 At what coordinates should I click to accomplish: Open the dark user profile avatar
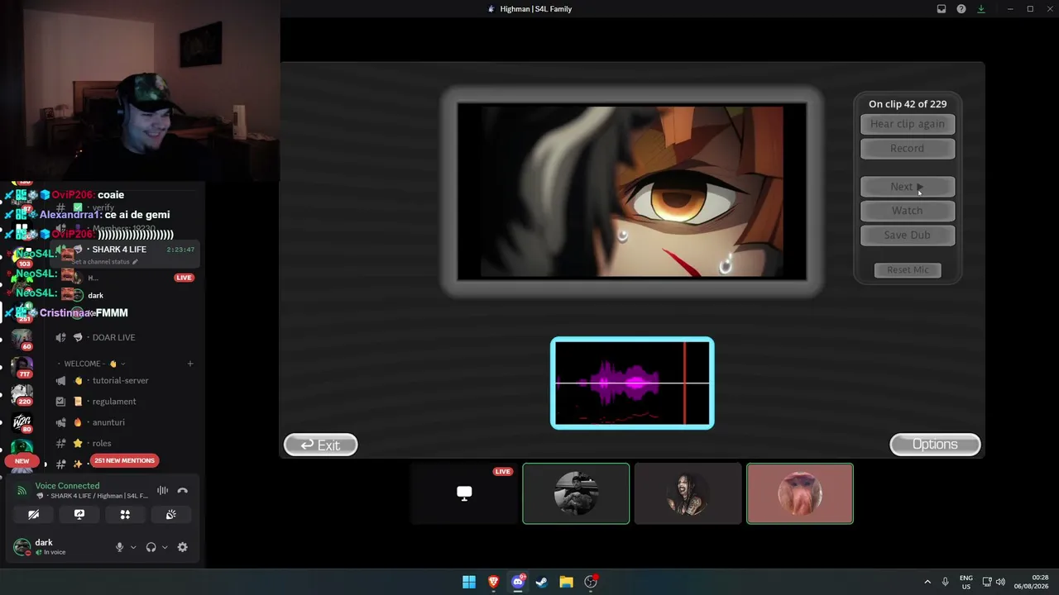tap(22, 547)
